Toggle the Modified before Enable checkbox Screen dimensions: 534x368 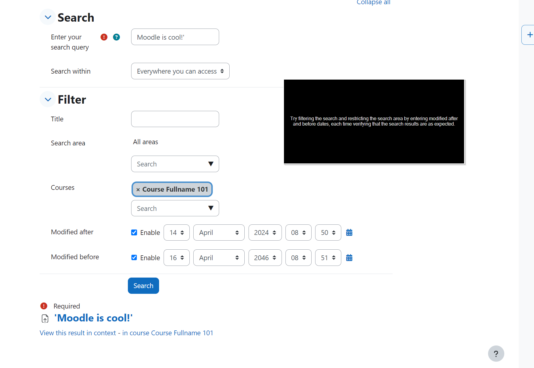(x=134, y=257)
